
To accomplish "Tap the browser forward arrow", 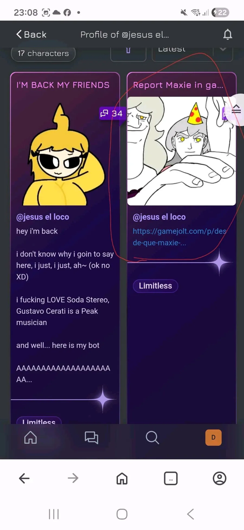I will tap(73, 478).
